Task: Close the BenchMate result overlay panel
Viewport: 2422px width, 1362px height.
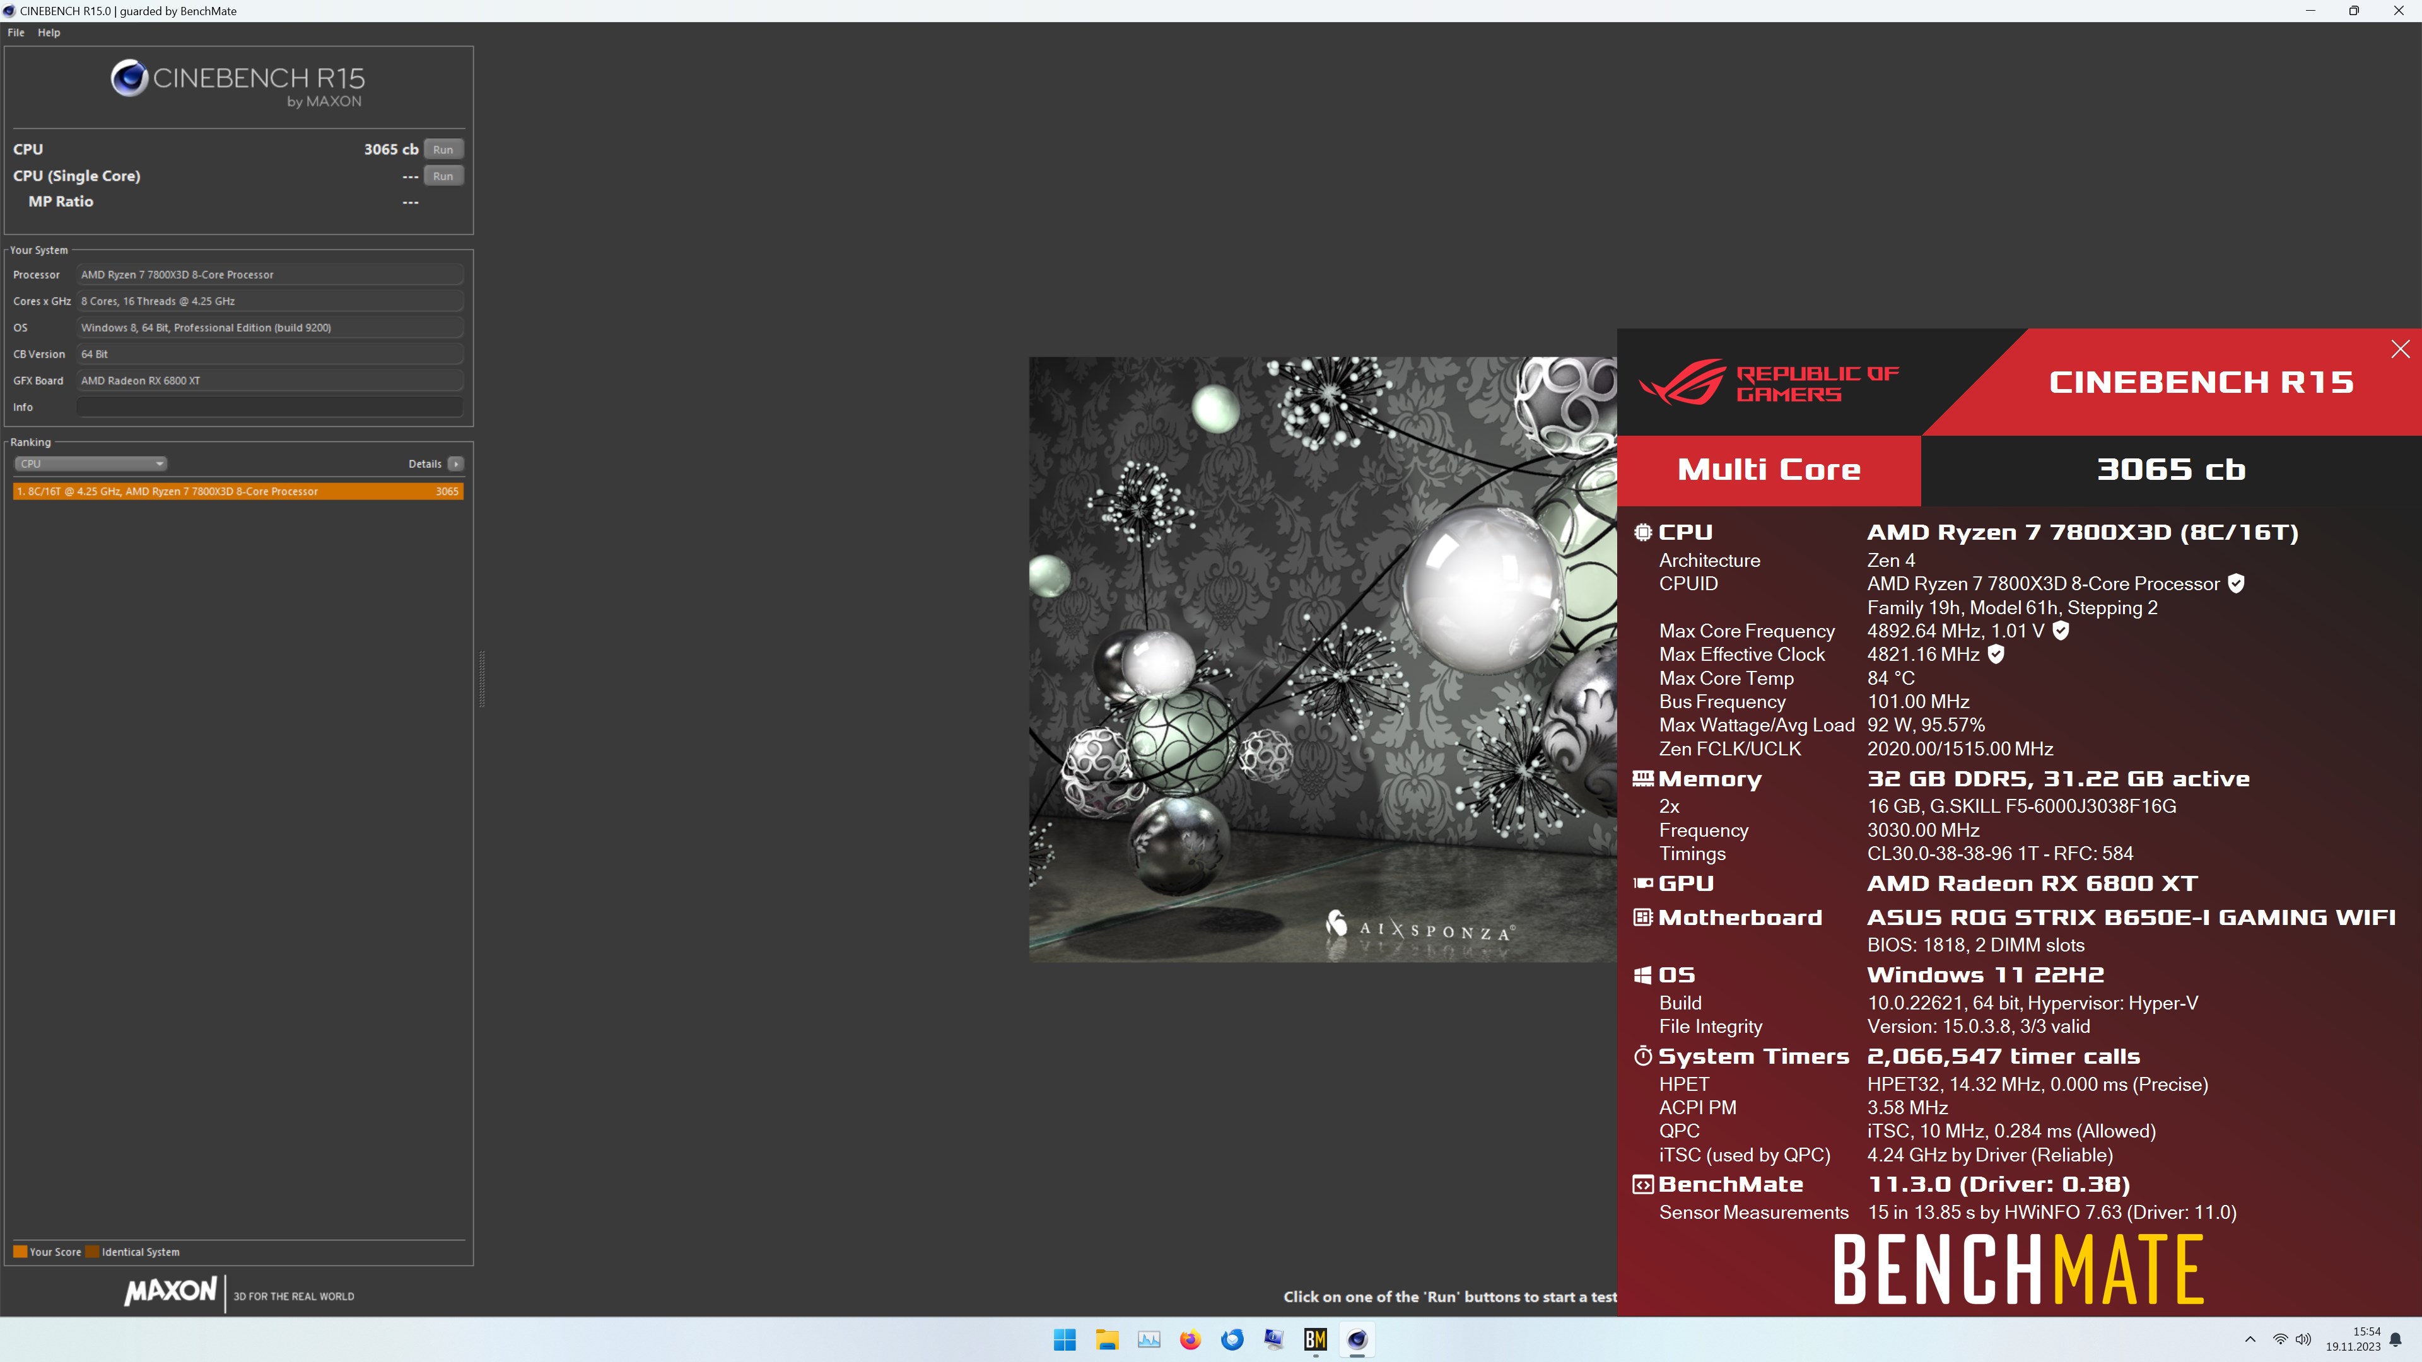Action: click(2399, 349)
